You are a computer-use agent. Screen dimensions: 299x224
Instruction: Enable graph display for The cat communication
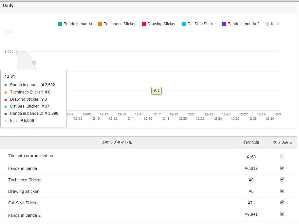click(282, 156)
